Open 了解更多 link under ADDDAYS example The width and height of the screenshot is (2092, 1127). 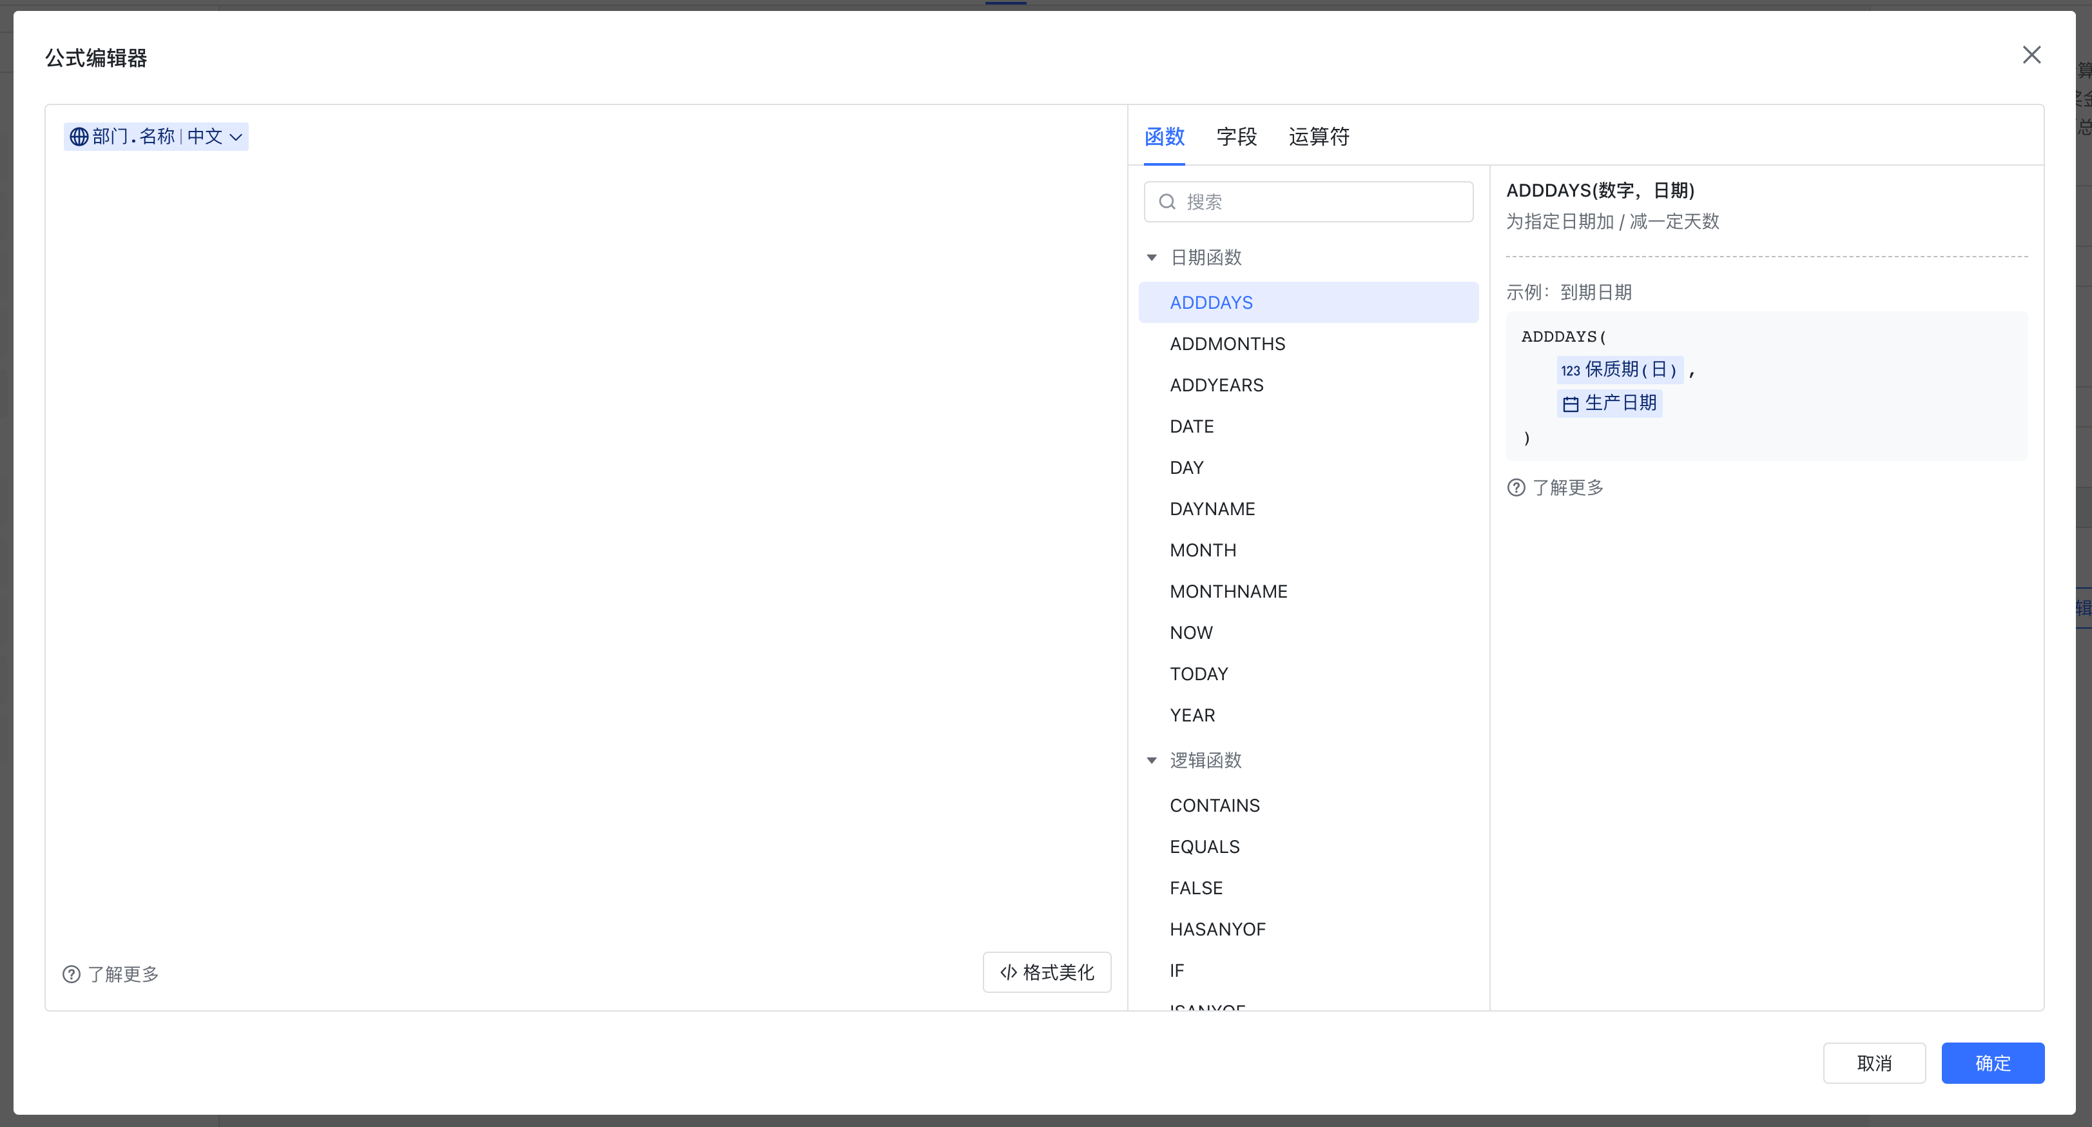click(1568, 487)
